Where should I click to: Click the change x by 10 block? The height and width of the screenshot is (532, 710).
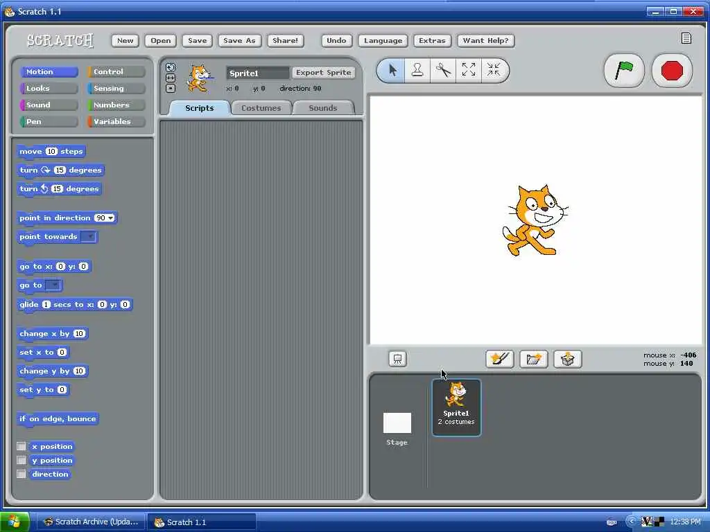(53, 334)
